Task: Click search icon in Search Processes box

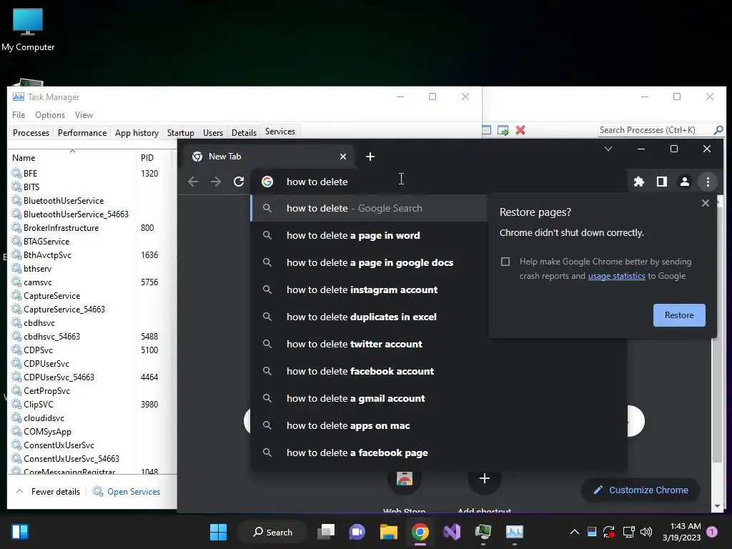Action: coord(718,130)
